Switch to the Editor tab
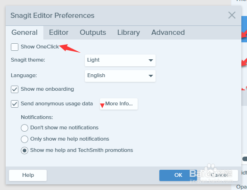The width and height of the screenshot is (247, 190). pyautogui.click(x=58, y=32)
